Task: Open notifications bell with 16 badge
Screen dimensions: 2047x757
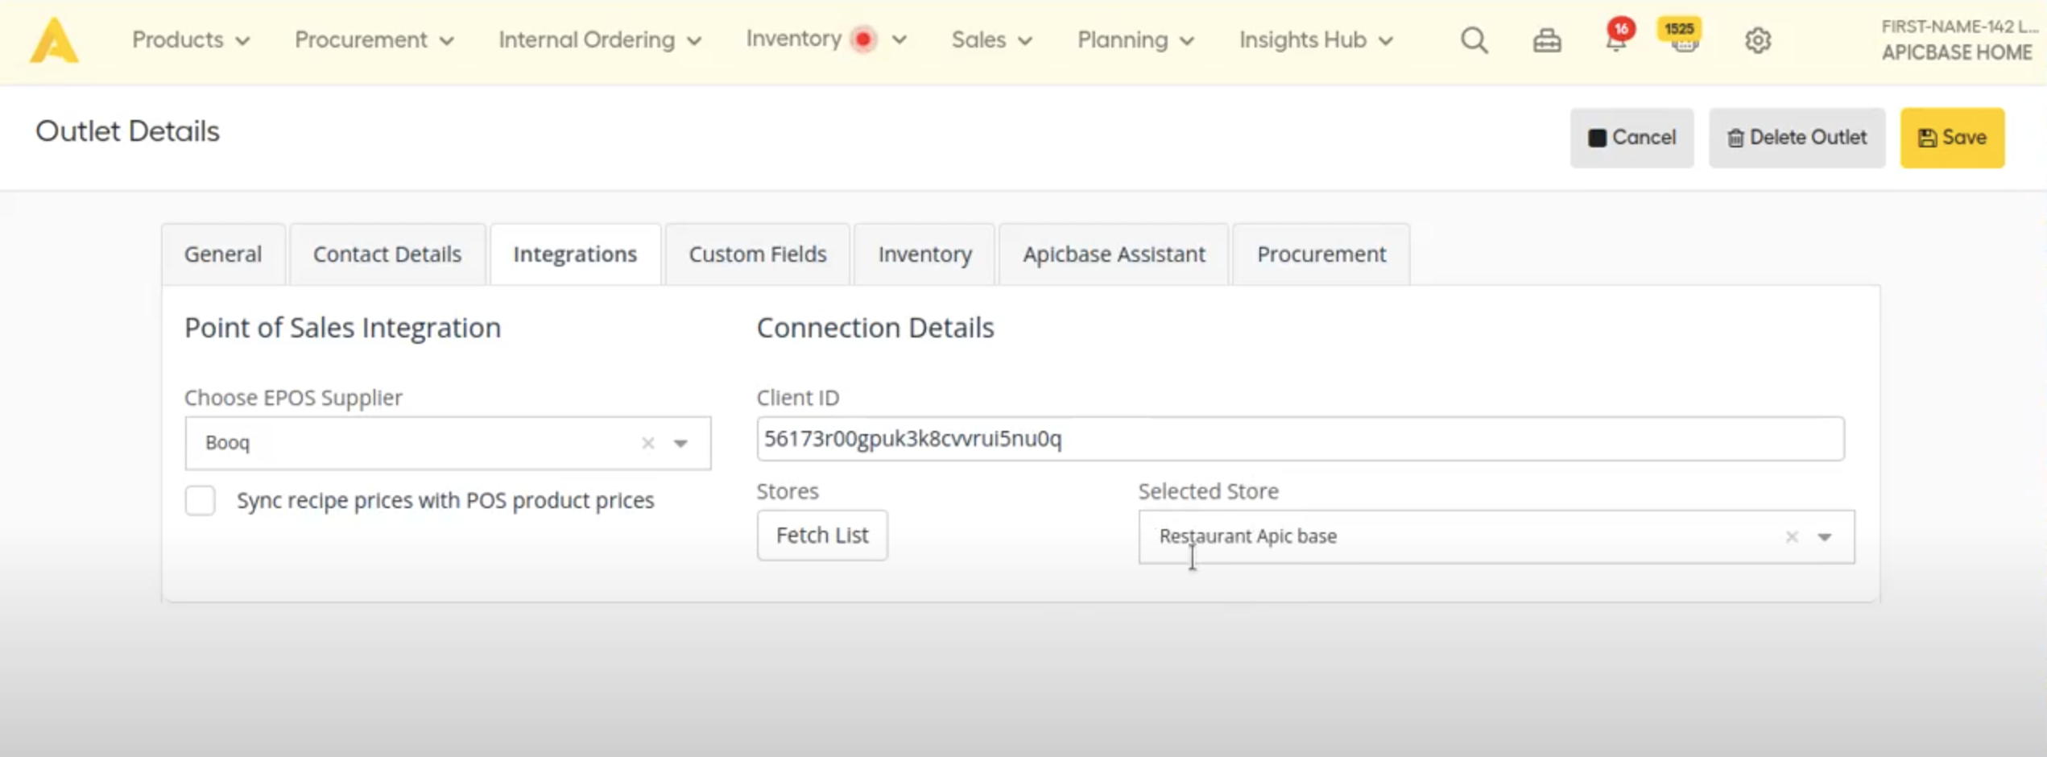Action: 1617,37
